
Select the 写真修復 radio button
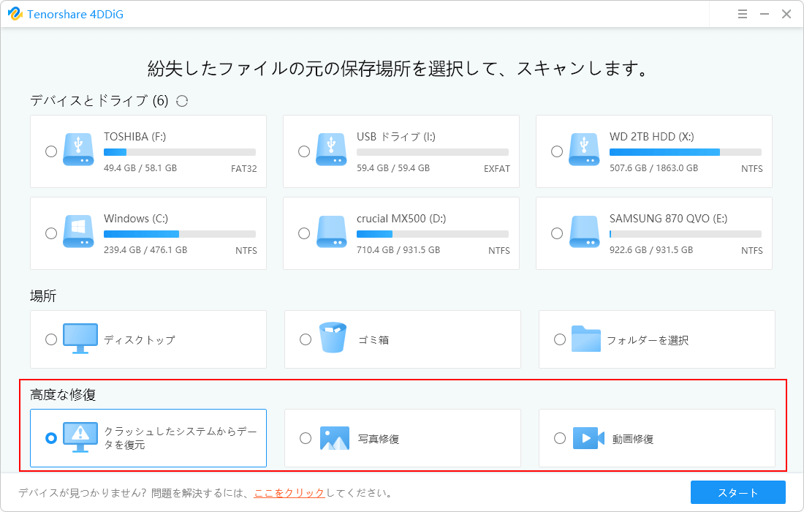click(x=306, y=438)
